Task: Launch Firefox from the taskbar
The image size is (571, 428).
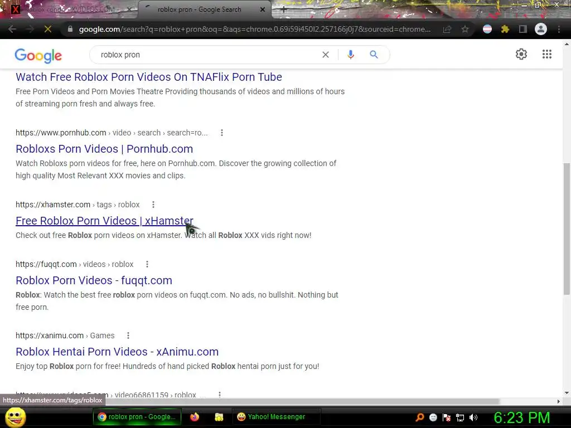Action: pos(195,417)
